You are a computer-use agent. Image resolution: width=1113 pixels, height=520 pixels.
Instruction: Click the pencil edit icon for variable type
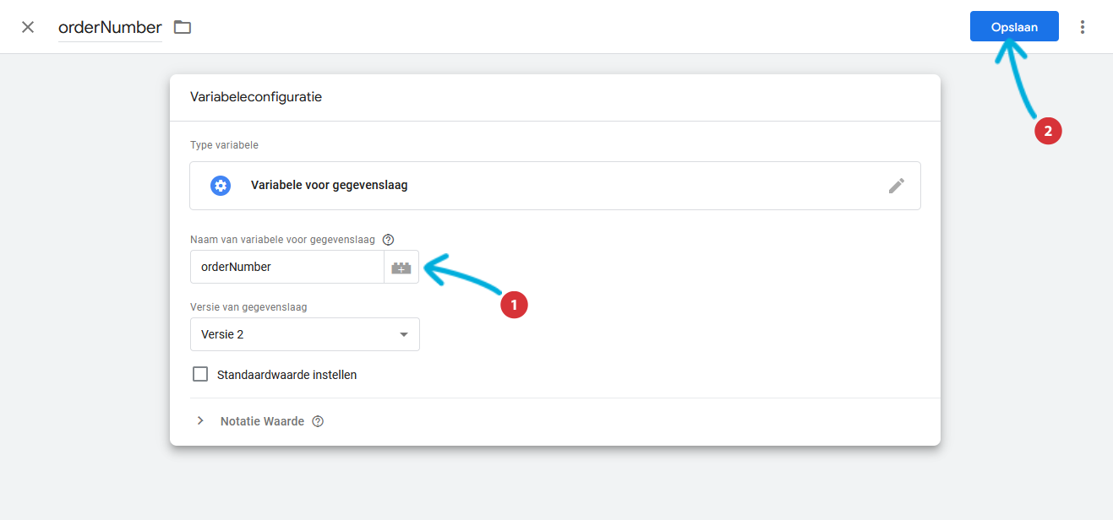[x=897, y=186]
